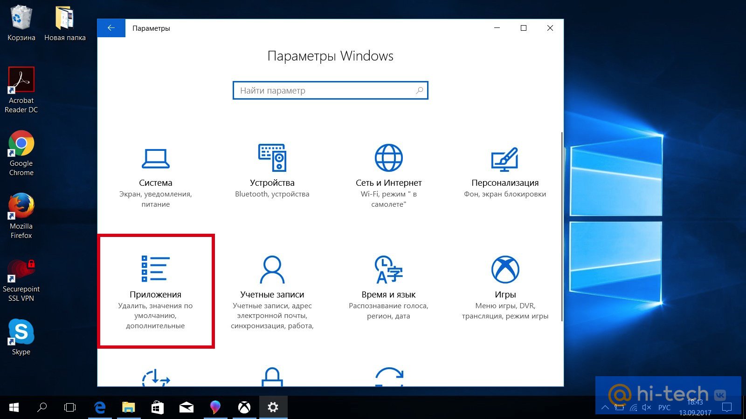Maximize the Параметры window
Image resolution: width=746 pixels, height=419 pixels.
tap(524, 28)
